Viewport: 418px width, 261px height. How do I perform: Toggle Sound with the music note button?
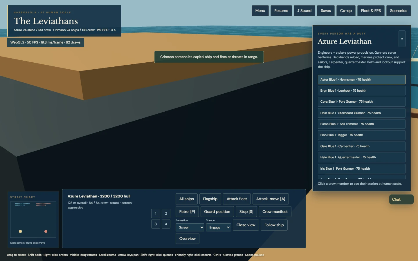pos(305,11)
